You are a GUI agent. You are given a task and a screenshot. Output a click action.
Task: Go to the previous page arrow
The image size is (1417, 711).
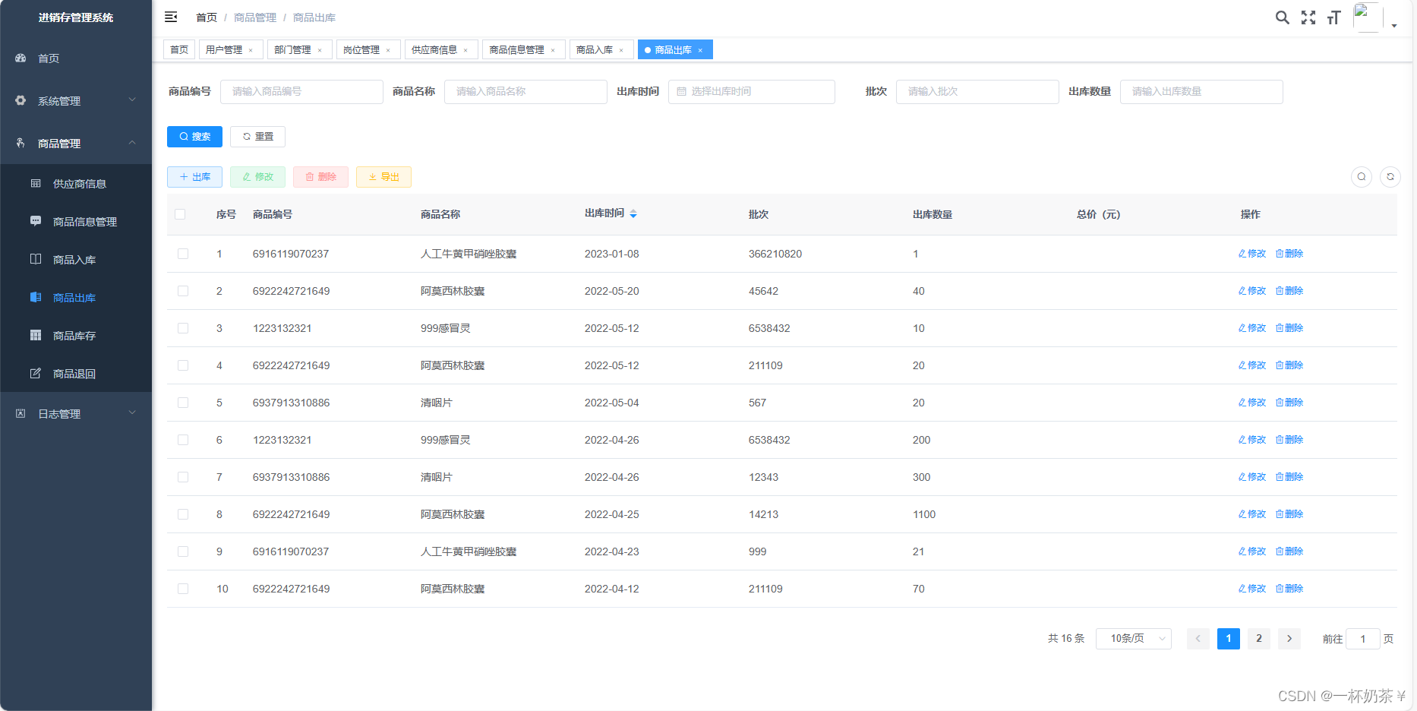click(1198, 639)
